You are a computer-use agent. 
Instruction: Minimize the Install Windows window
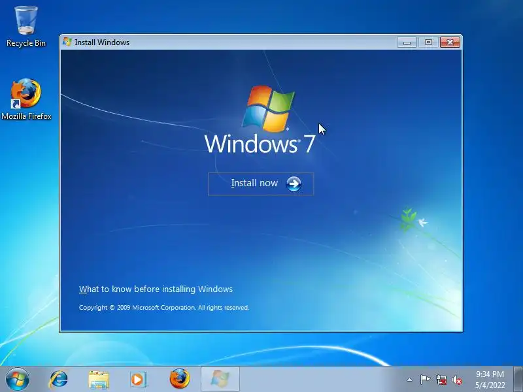coord(407,42)
